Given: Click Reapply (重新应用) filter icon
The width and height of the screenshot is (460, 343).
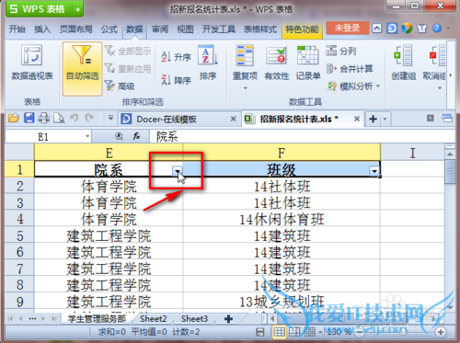Looking at the screenshot, I should tap(109, 68).
